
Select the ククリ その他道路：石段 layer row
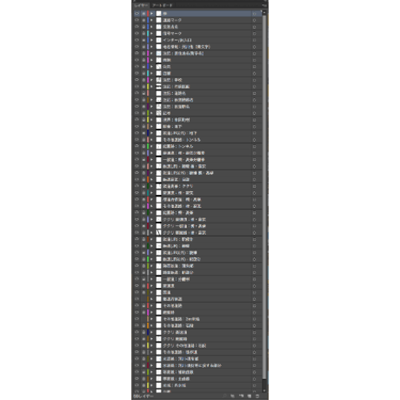(x=197, y=345)
